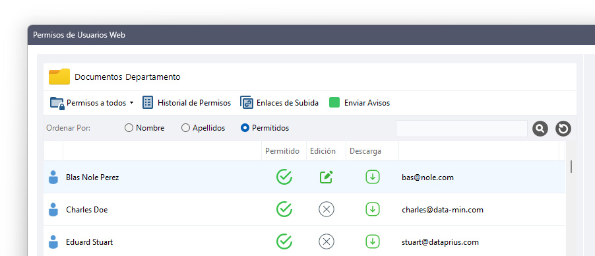Select the Permitidos sort radio button
This screenshot has height=256, width=595.
245,128
